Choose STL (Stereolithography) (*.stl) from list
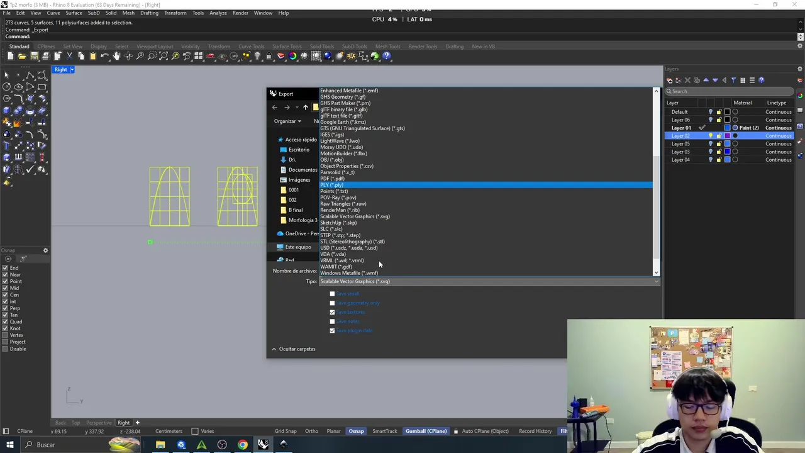 [x=352, y=242]
